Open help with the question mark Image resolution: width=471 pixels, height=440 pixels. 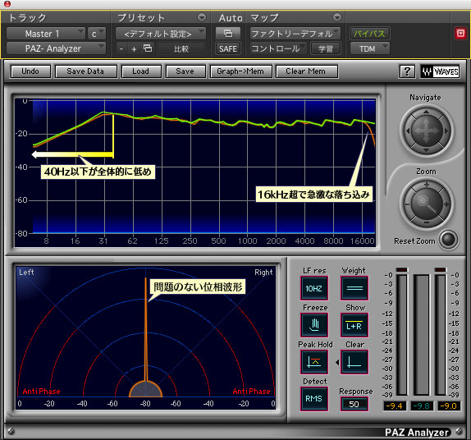[407, 71]
